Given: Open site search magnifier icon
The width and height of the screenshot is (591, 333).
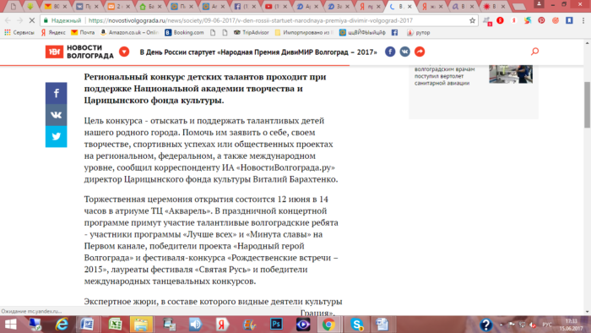Looking at the screenshot, I should [x=534, y=52].
